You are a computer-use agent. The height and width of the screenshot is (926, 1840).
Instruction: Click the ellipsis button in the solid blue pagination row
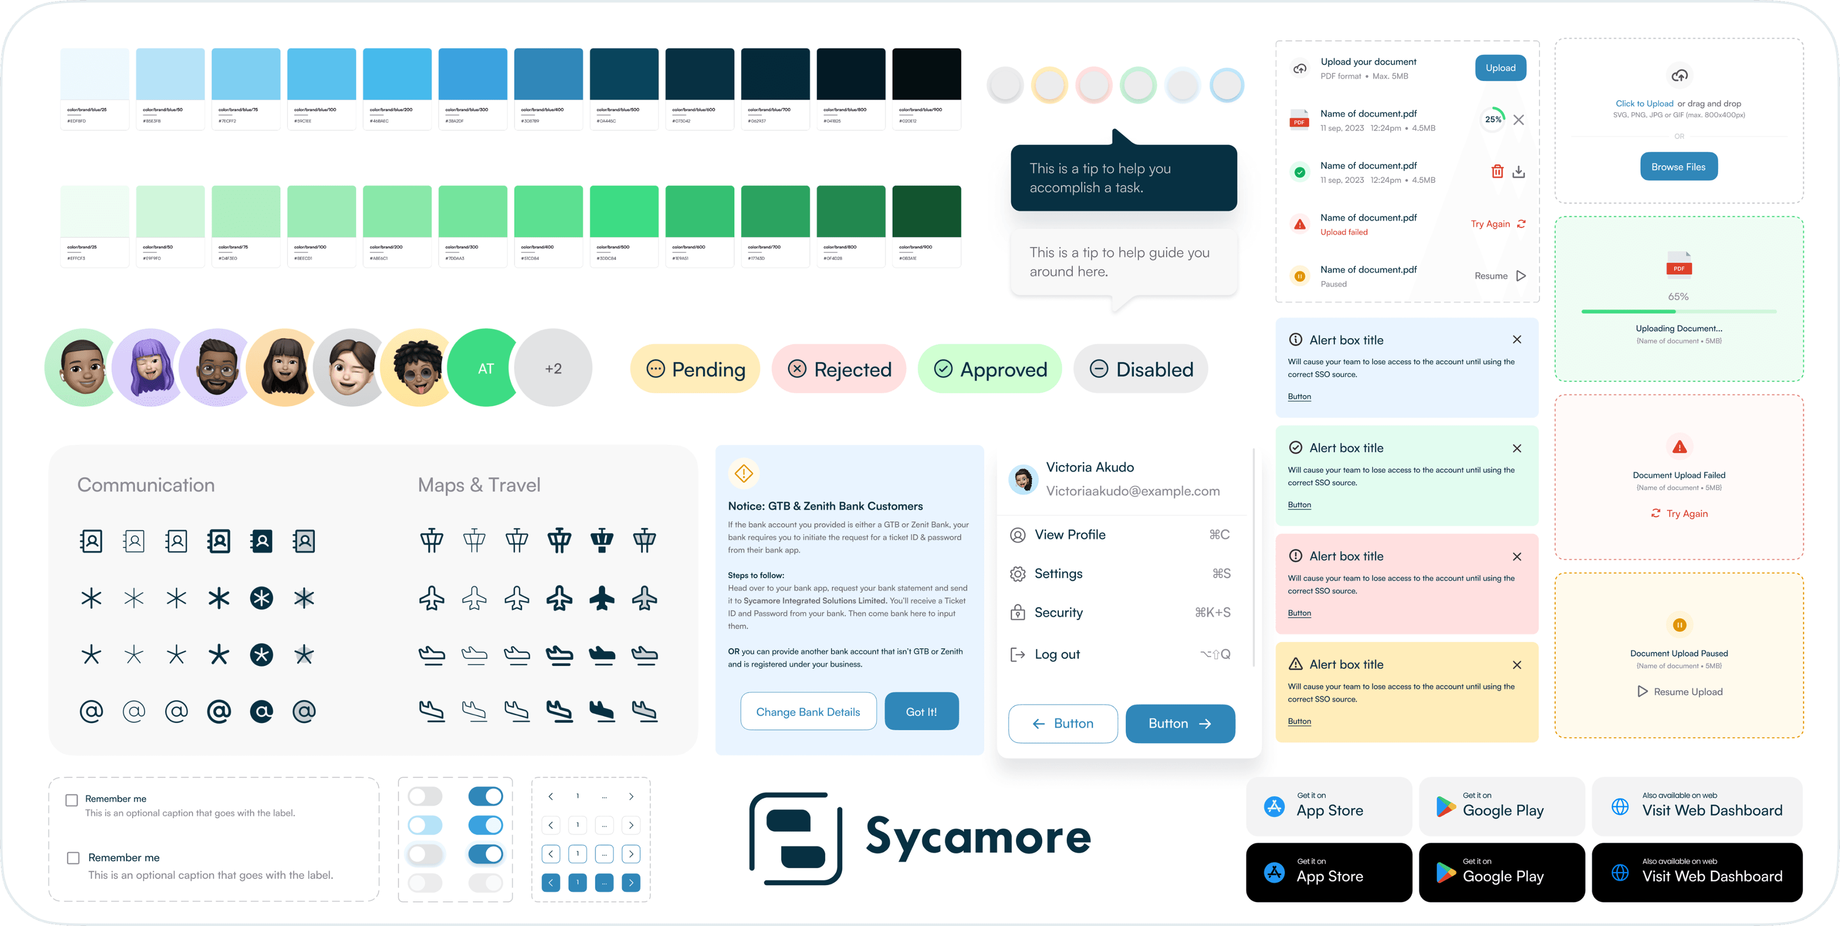604,882
